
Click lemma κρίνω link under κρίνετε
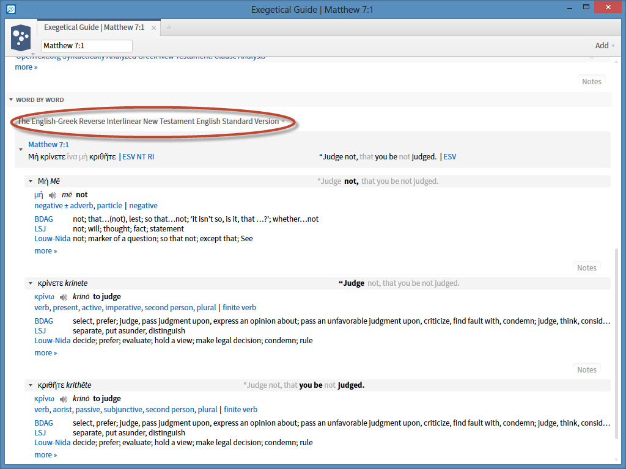coord(44,297)
